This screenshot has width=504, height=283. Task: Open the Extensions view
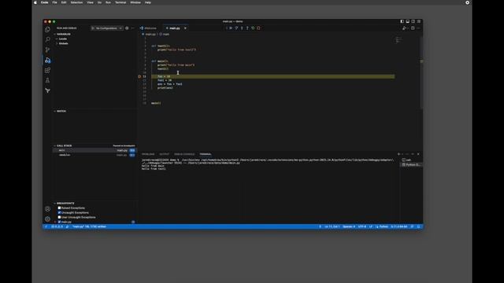point(47,70)
